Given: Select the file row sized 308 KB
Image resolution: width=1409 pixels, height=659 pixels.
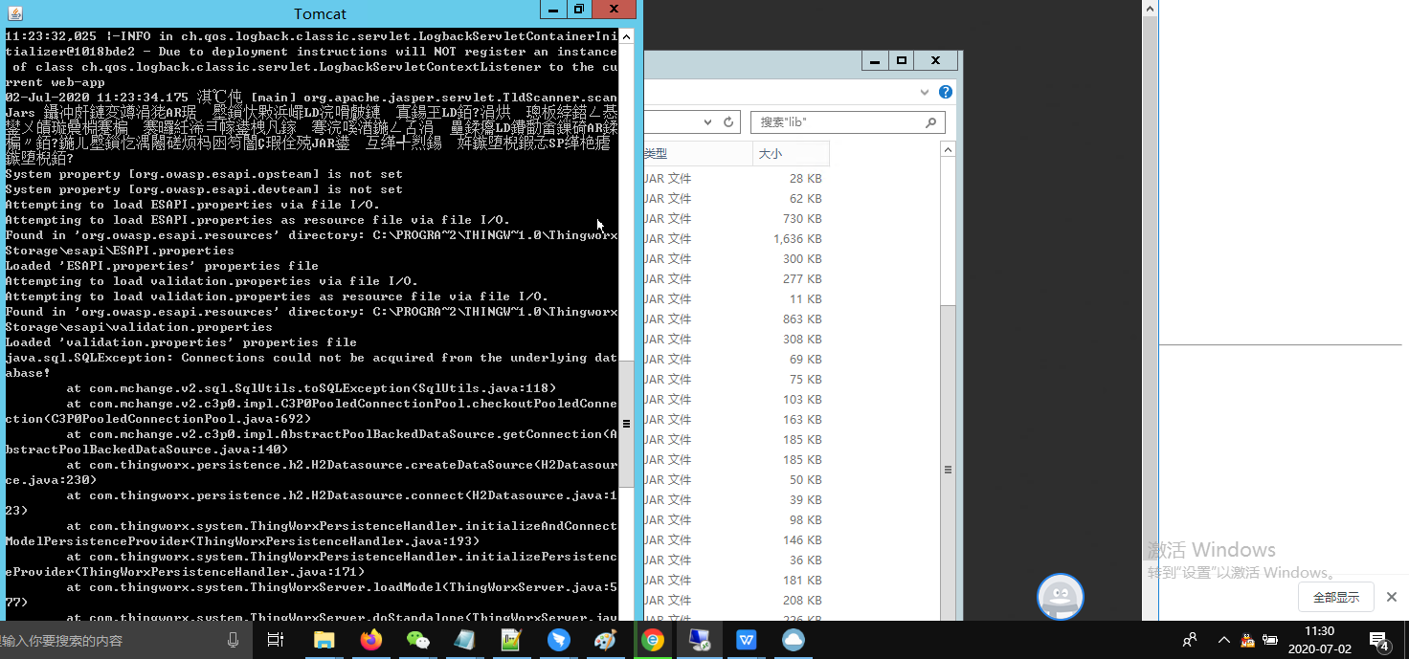Looking at the screenshot, I should tap(736, 340).
